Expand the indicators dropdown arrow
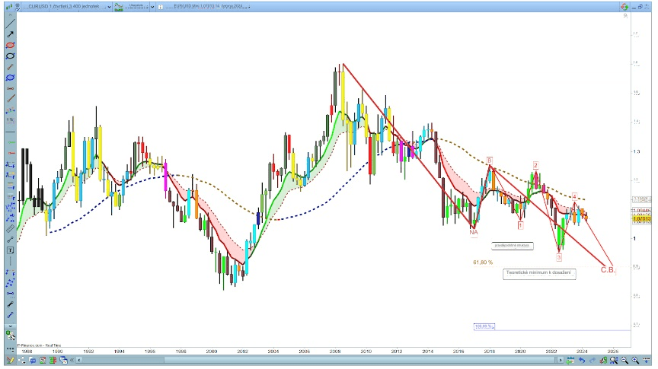Image resolution: width=658 pixels, height=369 pixels. [151, 7]
